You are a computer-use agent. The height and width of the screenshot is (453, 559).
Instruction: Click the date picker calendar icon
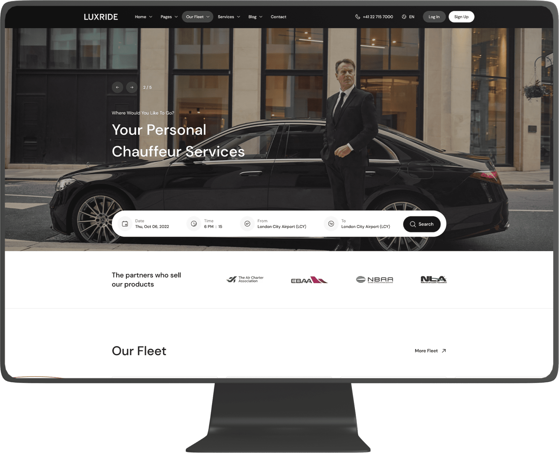click(125, 224)
